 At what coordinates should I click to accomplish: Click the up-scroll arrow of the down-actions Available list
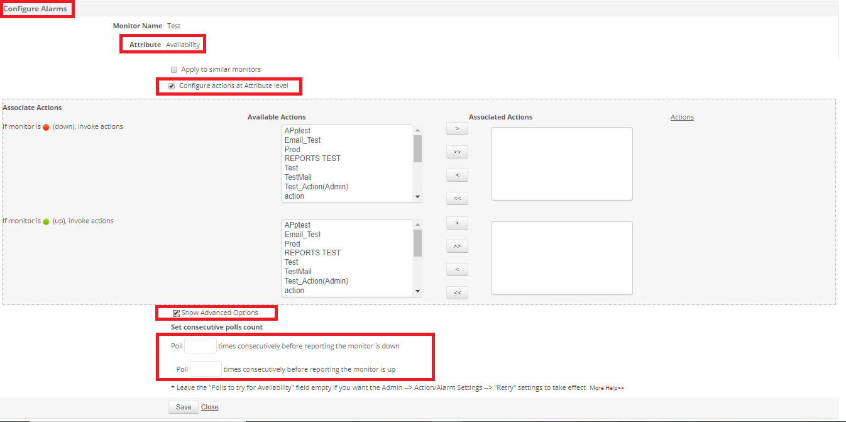pyautogui.click(x=417, y=131)
